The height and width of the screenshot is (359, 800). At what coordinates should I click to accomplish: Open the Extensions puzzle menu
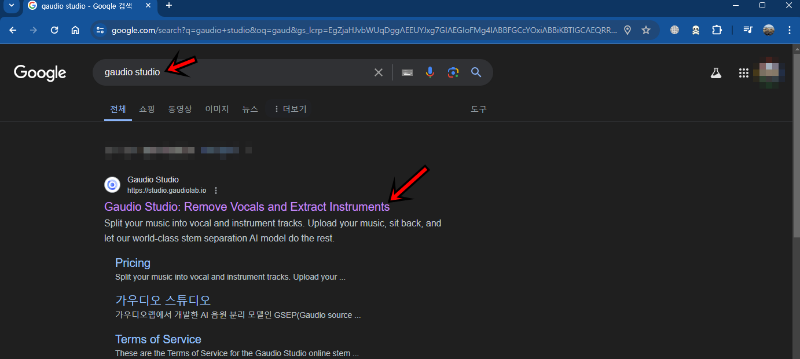(x=717, y=30)
